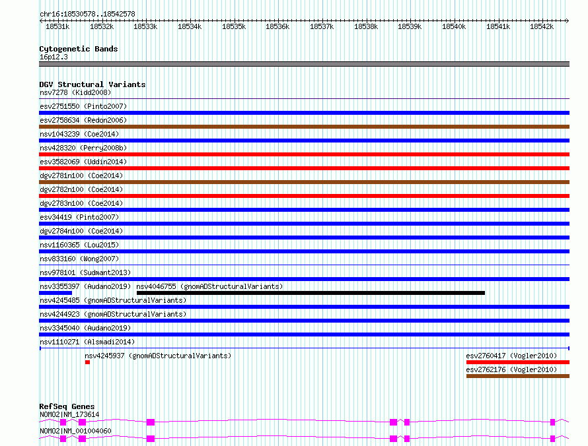
Task: Open variant nsv7278 (Kidd2008)
Action: coord(75,92)
